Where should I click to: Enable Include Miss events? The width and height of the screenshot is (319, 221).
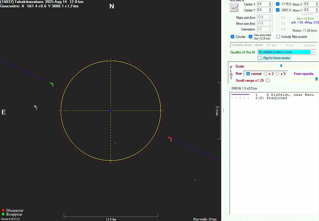click(278, 37)
